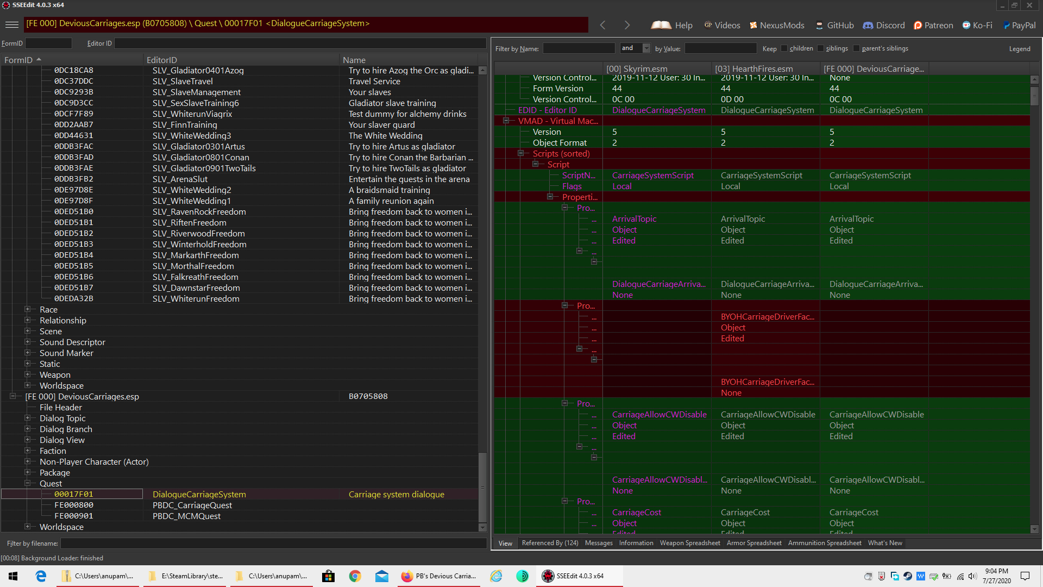The image size is (1043, 587).
Task: Collapse the Scripts (sorted) node
Action: point(520,153)
